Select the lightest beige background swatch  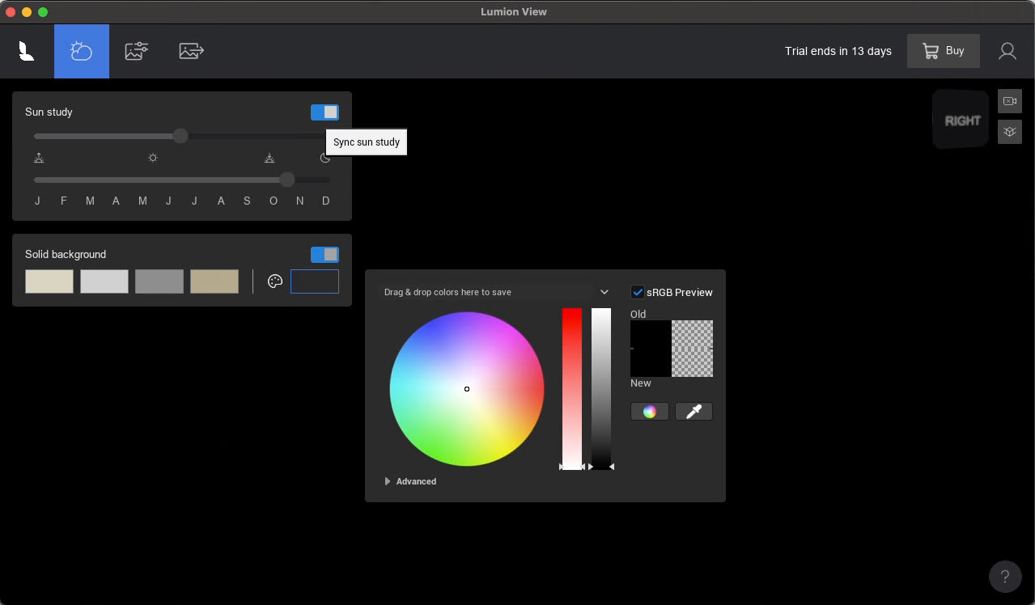[x=49, y=281]
